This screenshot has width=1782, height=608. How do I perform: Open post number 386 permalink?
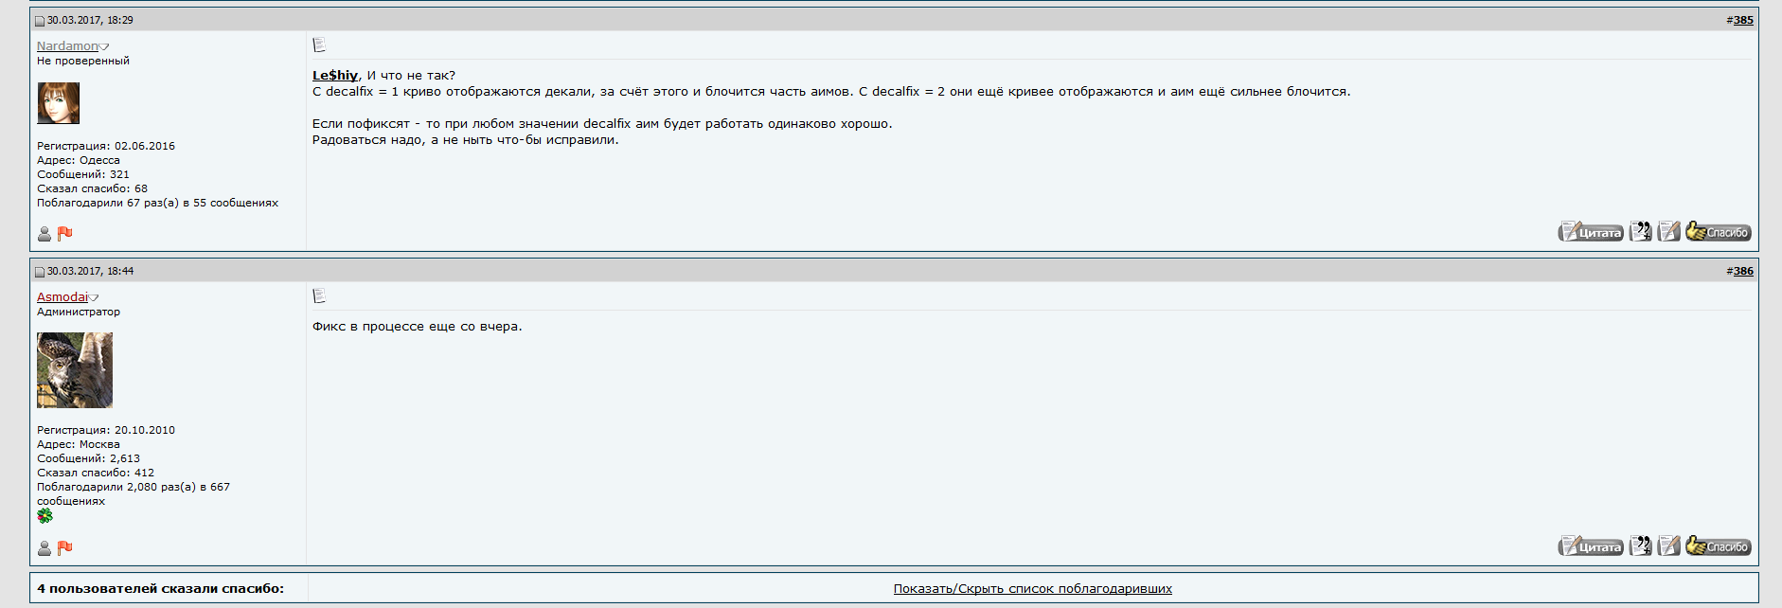pyautogui.click(x=1743, y=271)
